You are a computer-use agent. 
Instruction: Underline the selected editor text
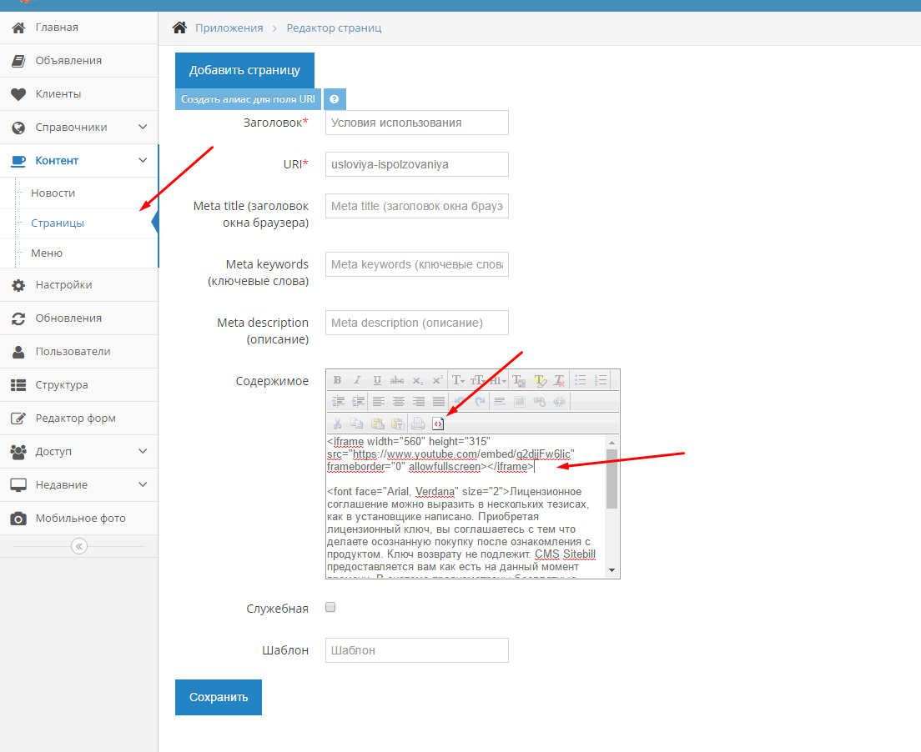tap(377, 380)
